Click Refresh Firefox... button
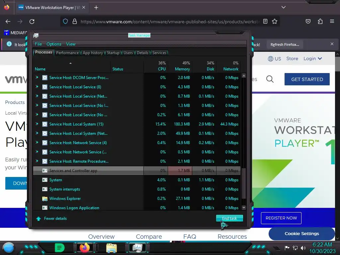The width and height of the screenshot is (340, 255). 285,44
